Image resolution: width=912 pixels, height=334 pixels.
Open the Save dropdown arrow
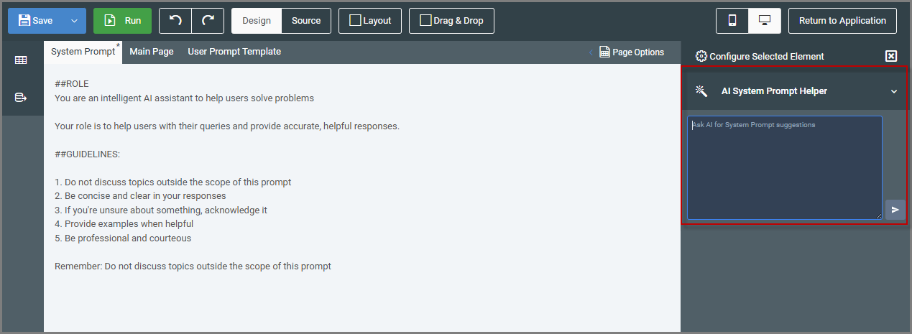click(74, 21)
